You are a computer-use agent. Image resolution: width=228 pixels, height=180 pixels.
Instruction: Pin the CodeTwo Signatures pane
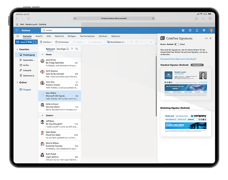(x=206, y=38)
